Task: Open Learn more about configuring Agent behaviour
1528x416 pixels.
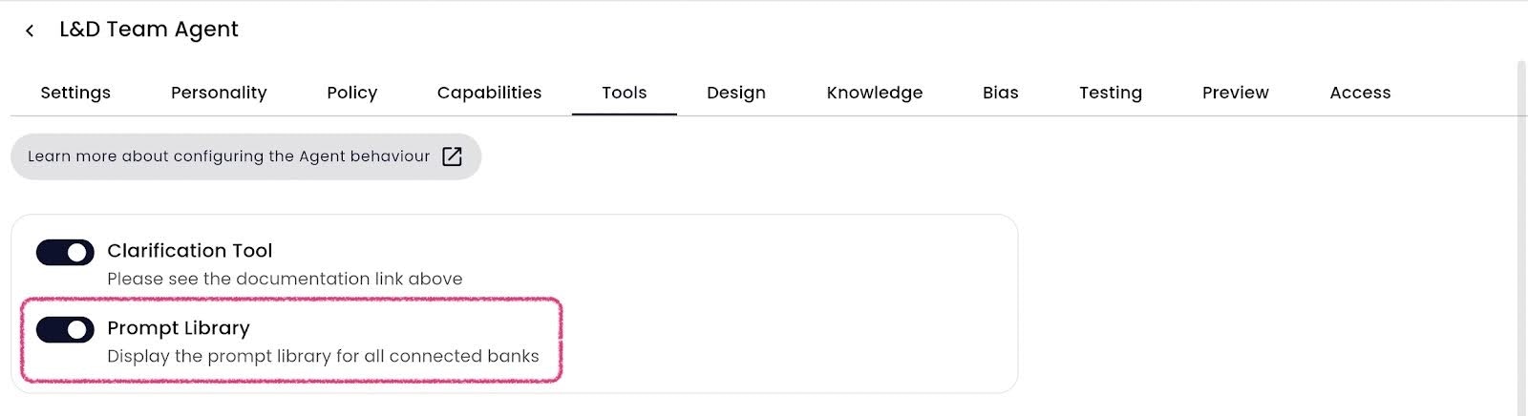Action: (x=245, y=156)
